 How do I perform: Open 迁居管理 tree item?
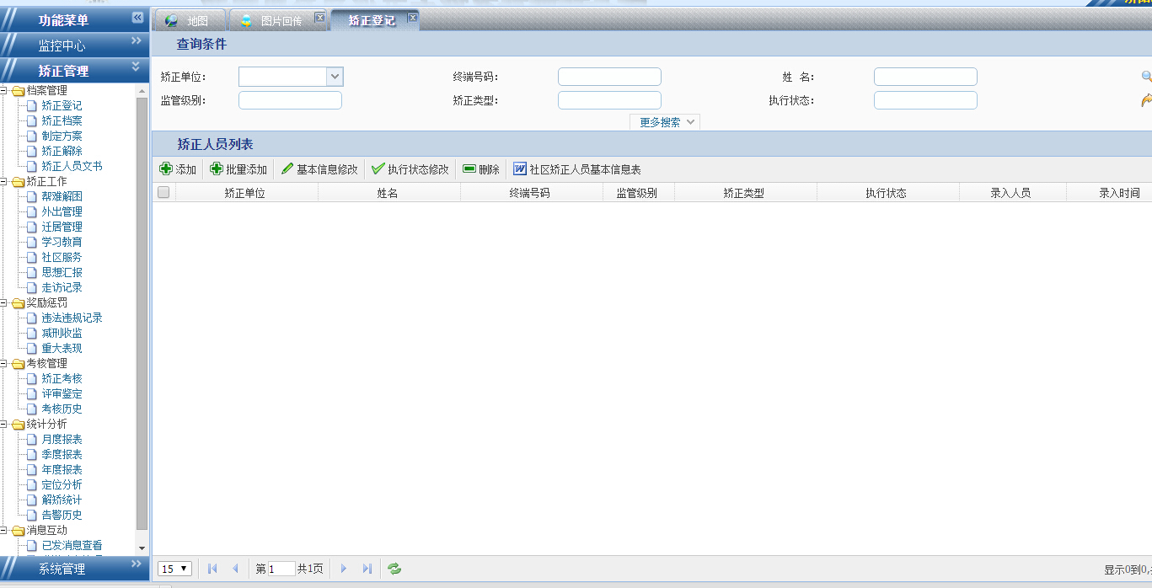pyautogui.click(x=62, y=227)
